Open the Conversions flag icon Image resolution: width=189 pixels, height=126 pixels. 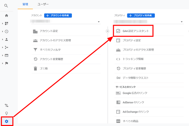pos(6,64)
